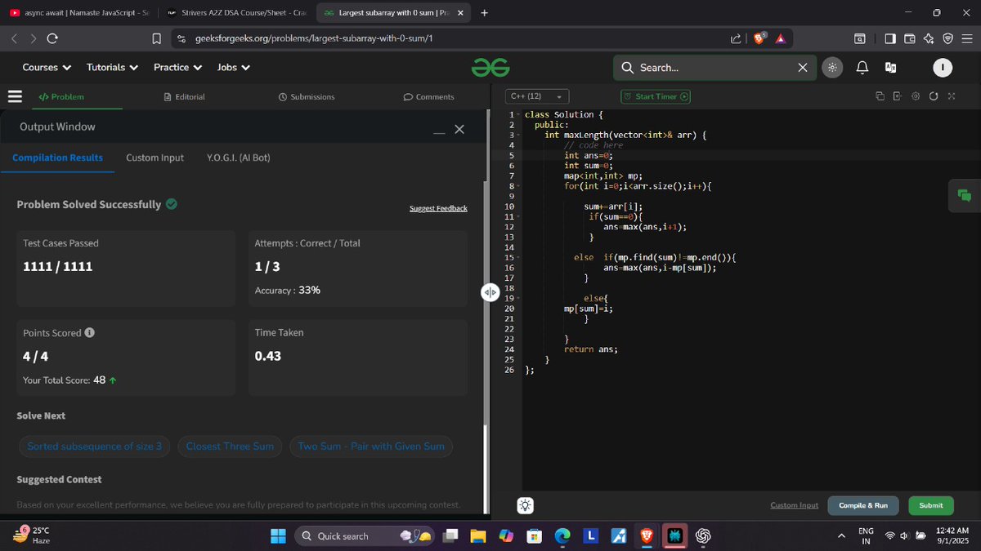Expand the editor to fullscreen
Image resolution: width=981 pixels, height=551 pixels.
[952, 96]
